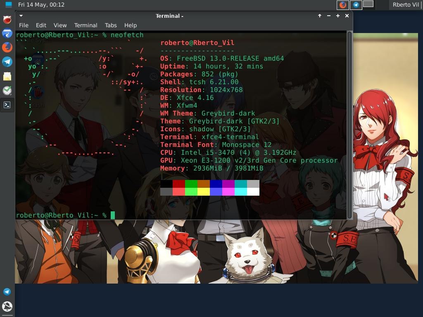The image size is (423, 317).
Task: Click the 'OS: FreeBSD 13.0-RELEASE amd64' line
Action: [x=222, y=59]
